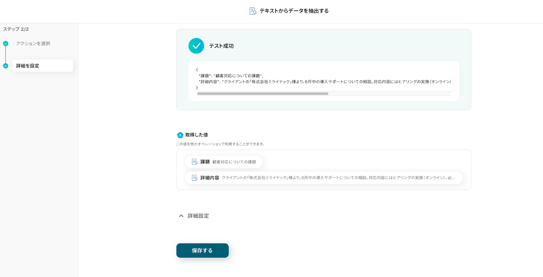
Task: Click the "課題": "顧客対応についての課題" JSON line
Action: pos(231,76)
